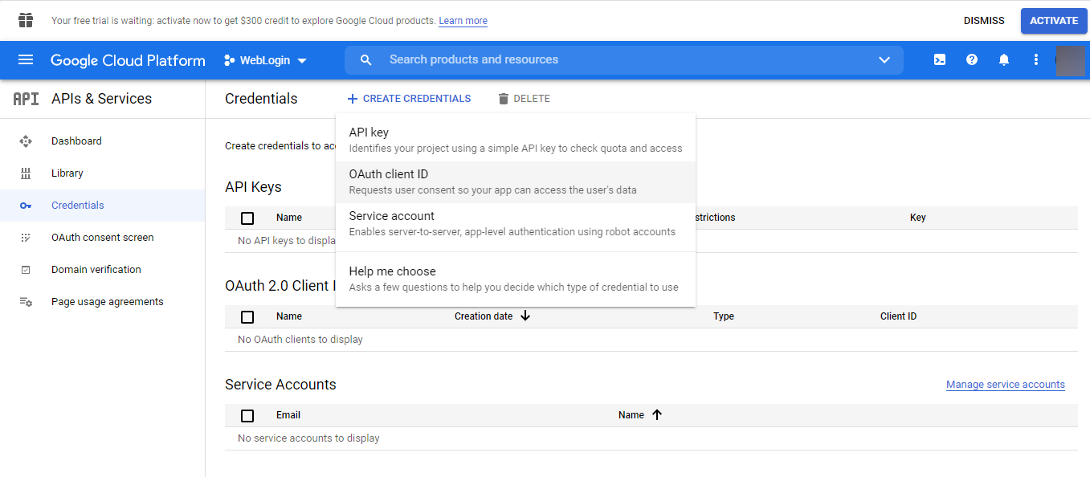Viewport: 1090px width, 477px height.
Task: Go to Credentials in the sidebar
Action: click(x=103, y=206)
